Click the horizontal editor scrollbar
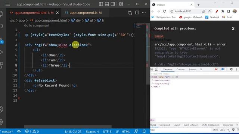 tap(68, 127)
